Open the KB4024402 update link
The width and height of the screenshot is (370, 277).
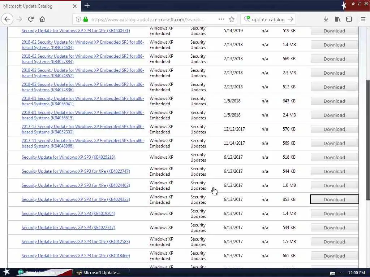(x=76, y=185)
